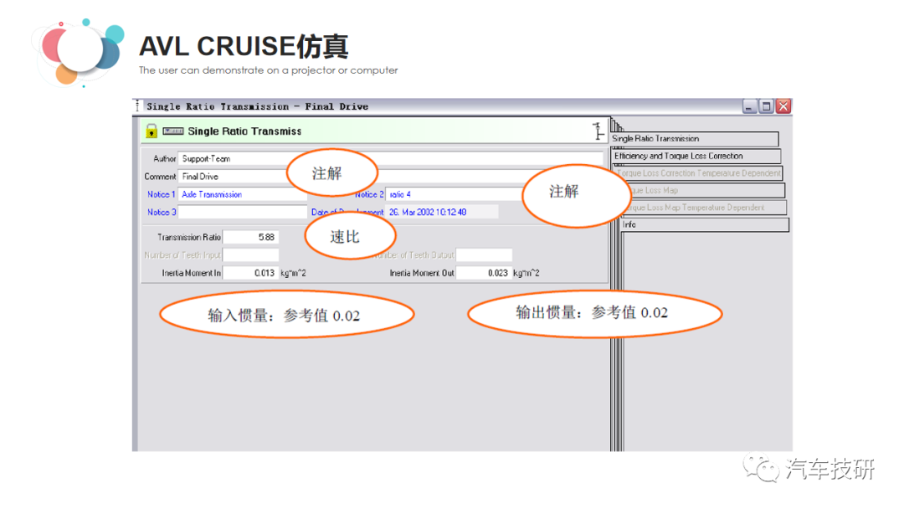The image size is (904, 509).
Task: Edit the Transmission Ratio value 5.88
Action: (251, 237)
